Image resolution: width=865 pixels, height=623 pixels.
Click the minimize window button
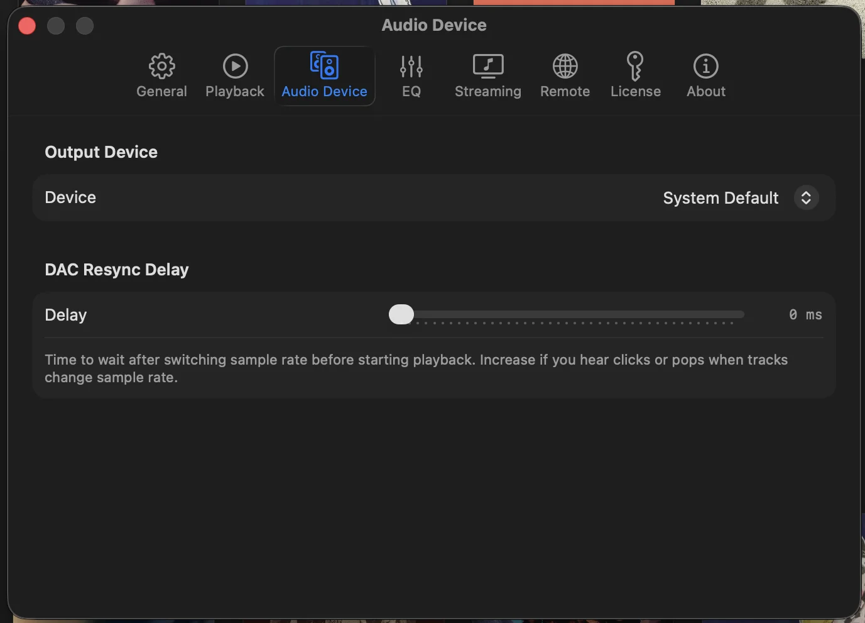(x=55, y=25)
